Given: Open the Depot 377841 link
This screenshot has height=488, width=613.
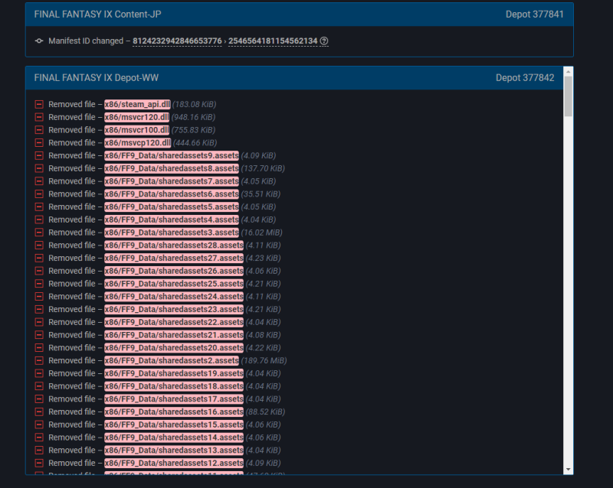Looking at the screenshot, I should click(x=534, y=15).
